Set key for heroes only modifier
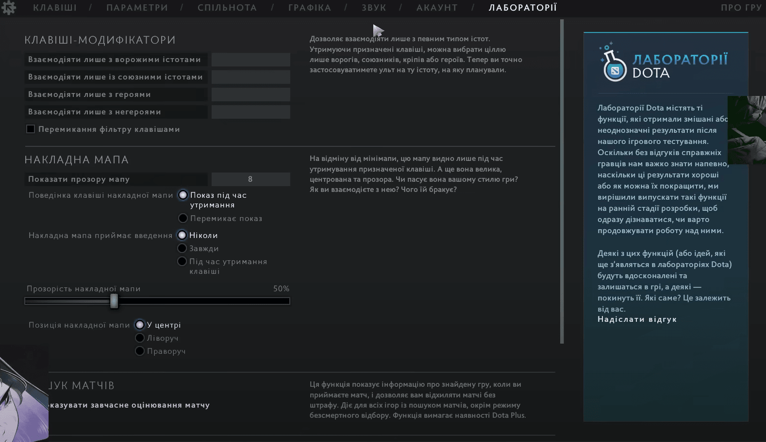The image size is (766, 442). [251, 95]
